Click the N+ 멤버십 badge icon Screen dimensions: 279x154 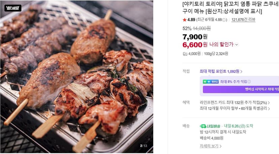[x=211, y=82]
